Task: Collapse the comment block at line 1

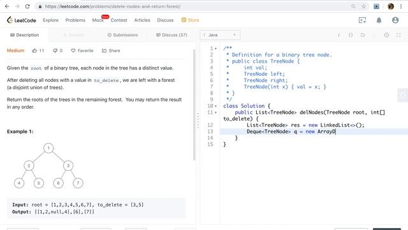Action: pyautogui.click(x=215, y=49)
